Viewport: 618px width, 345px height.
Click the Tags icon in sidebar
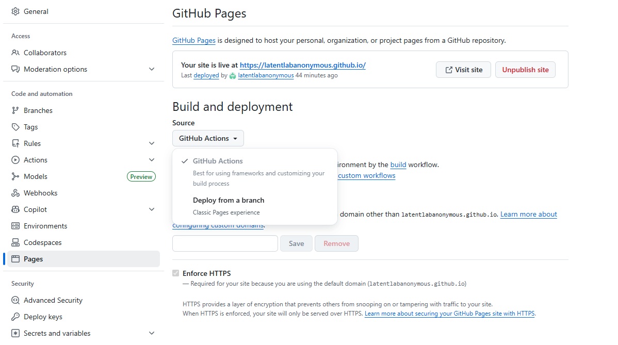[x=15, y=126]
